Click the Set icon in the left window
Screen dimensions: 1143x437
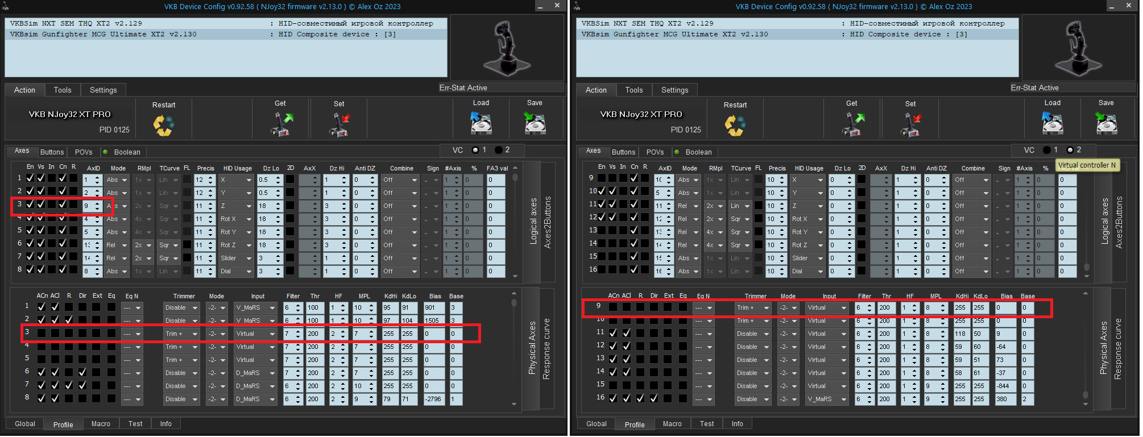[339, 124]
